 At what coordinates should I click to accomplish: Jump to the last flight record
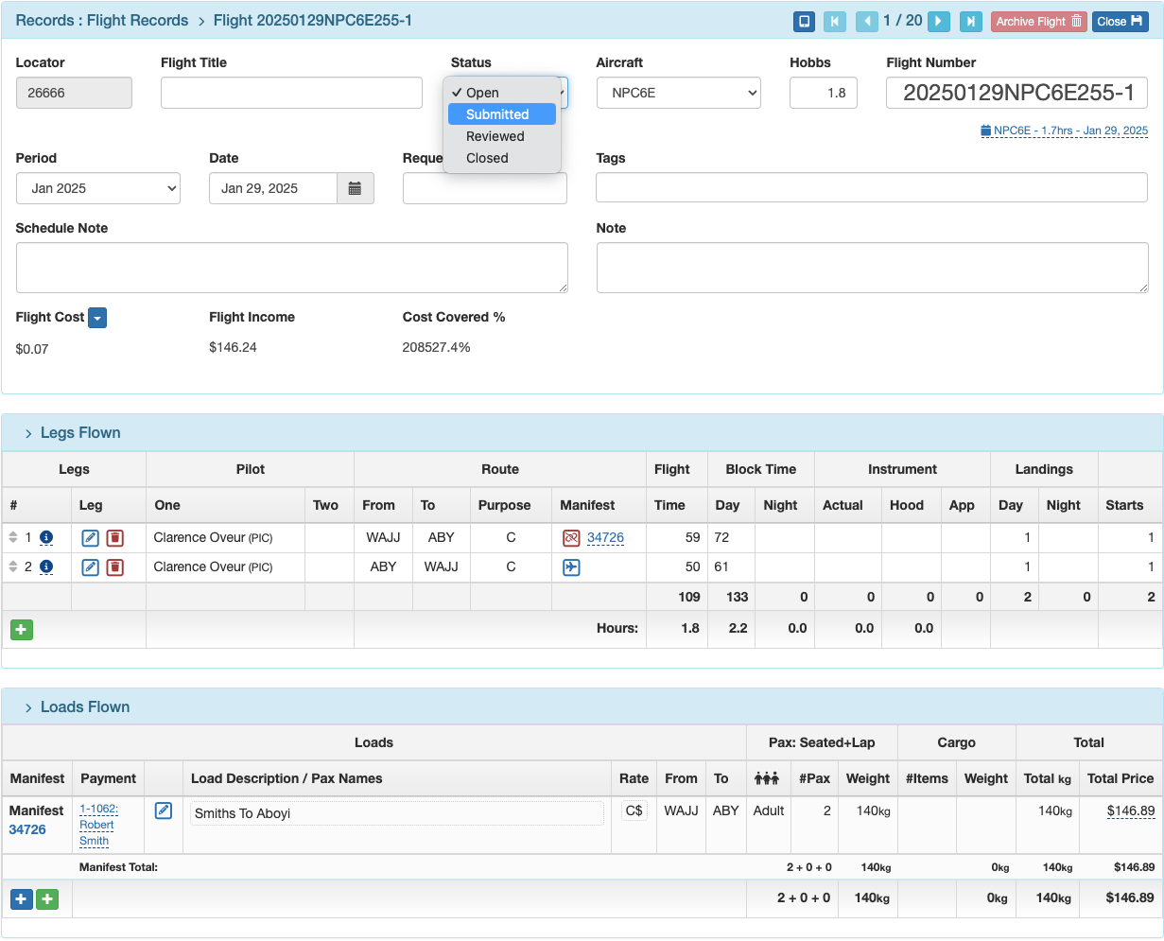pos(970,20)
